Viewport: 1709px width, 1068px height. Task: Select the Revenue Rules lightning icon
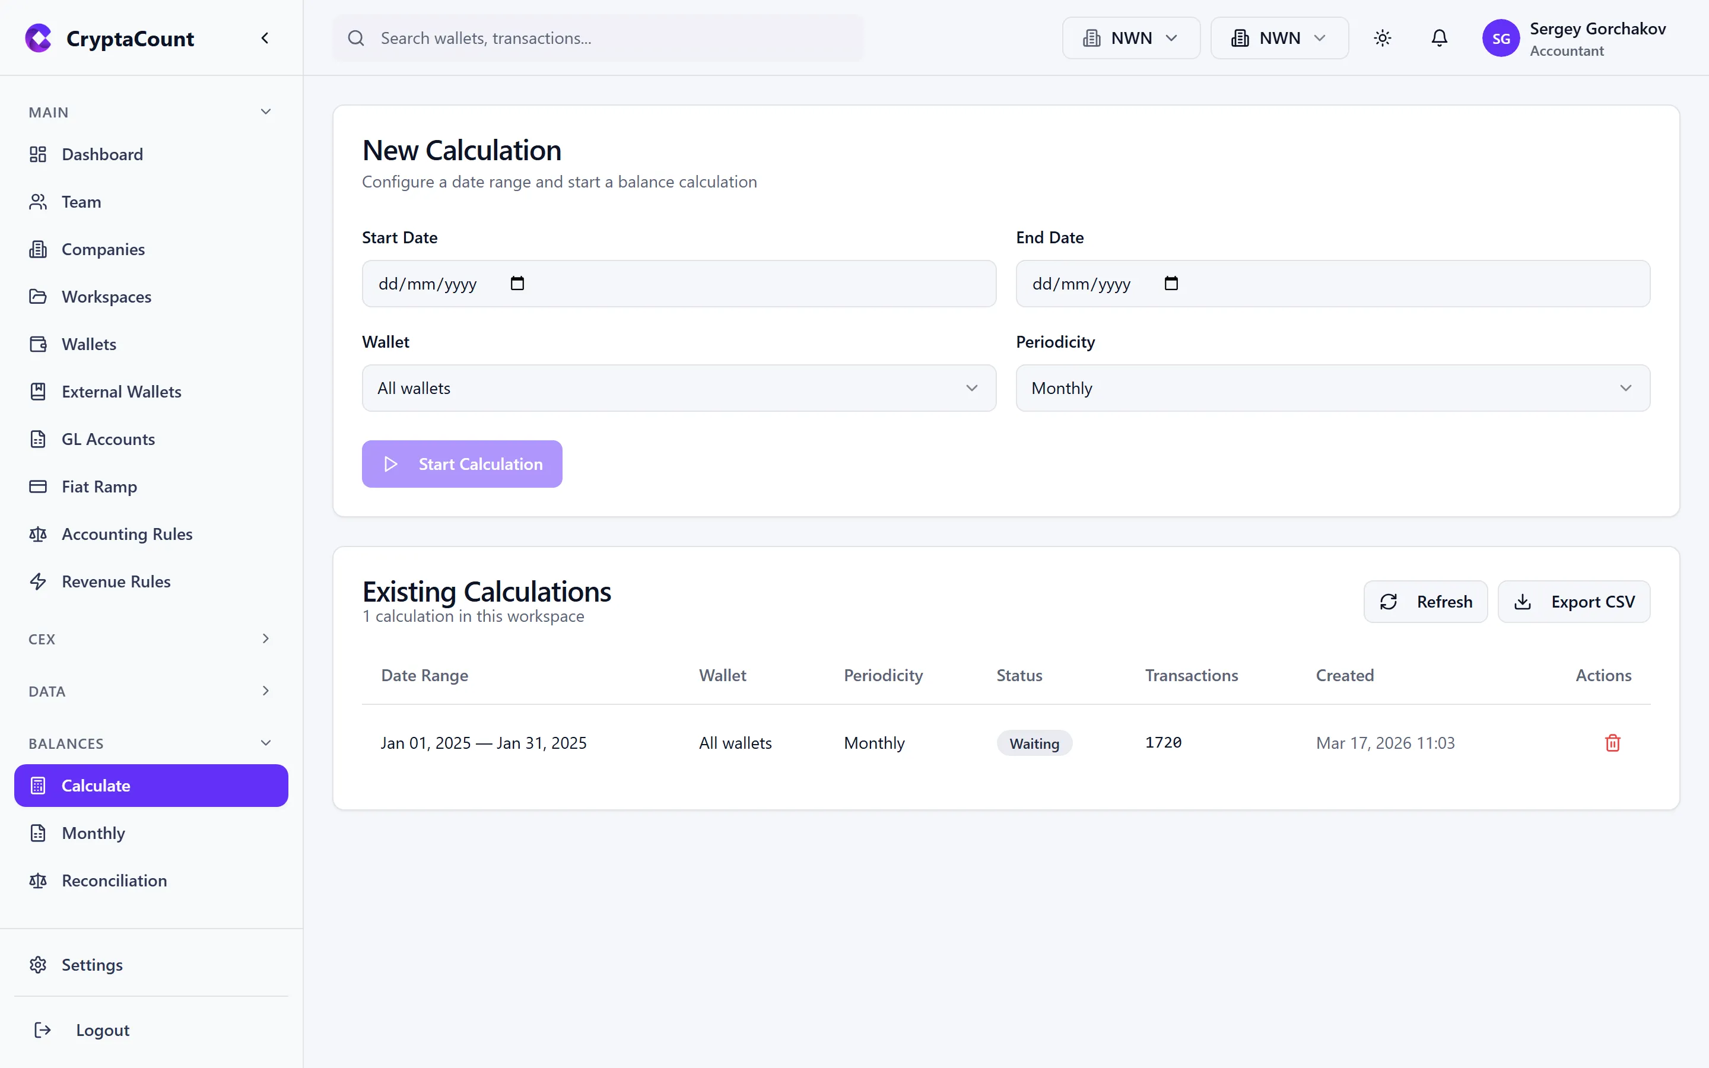pyautogui.click(x=38, y=581)
